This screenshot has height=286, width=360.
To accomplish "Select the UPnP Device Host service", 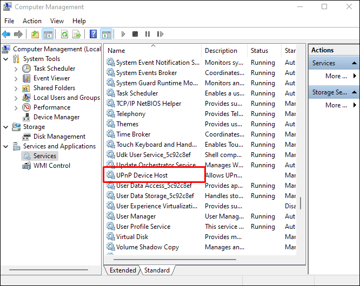I will (142, 175).
